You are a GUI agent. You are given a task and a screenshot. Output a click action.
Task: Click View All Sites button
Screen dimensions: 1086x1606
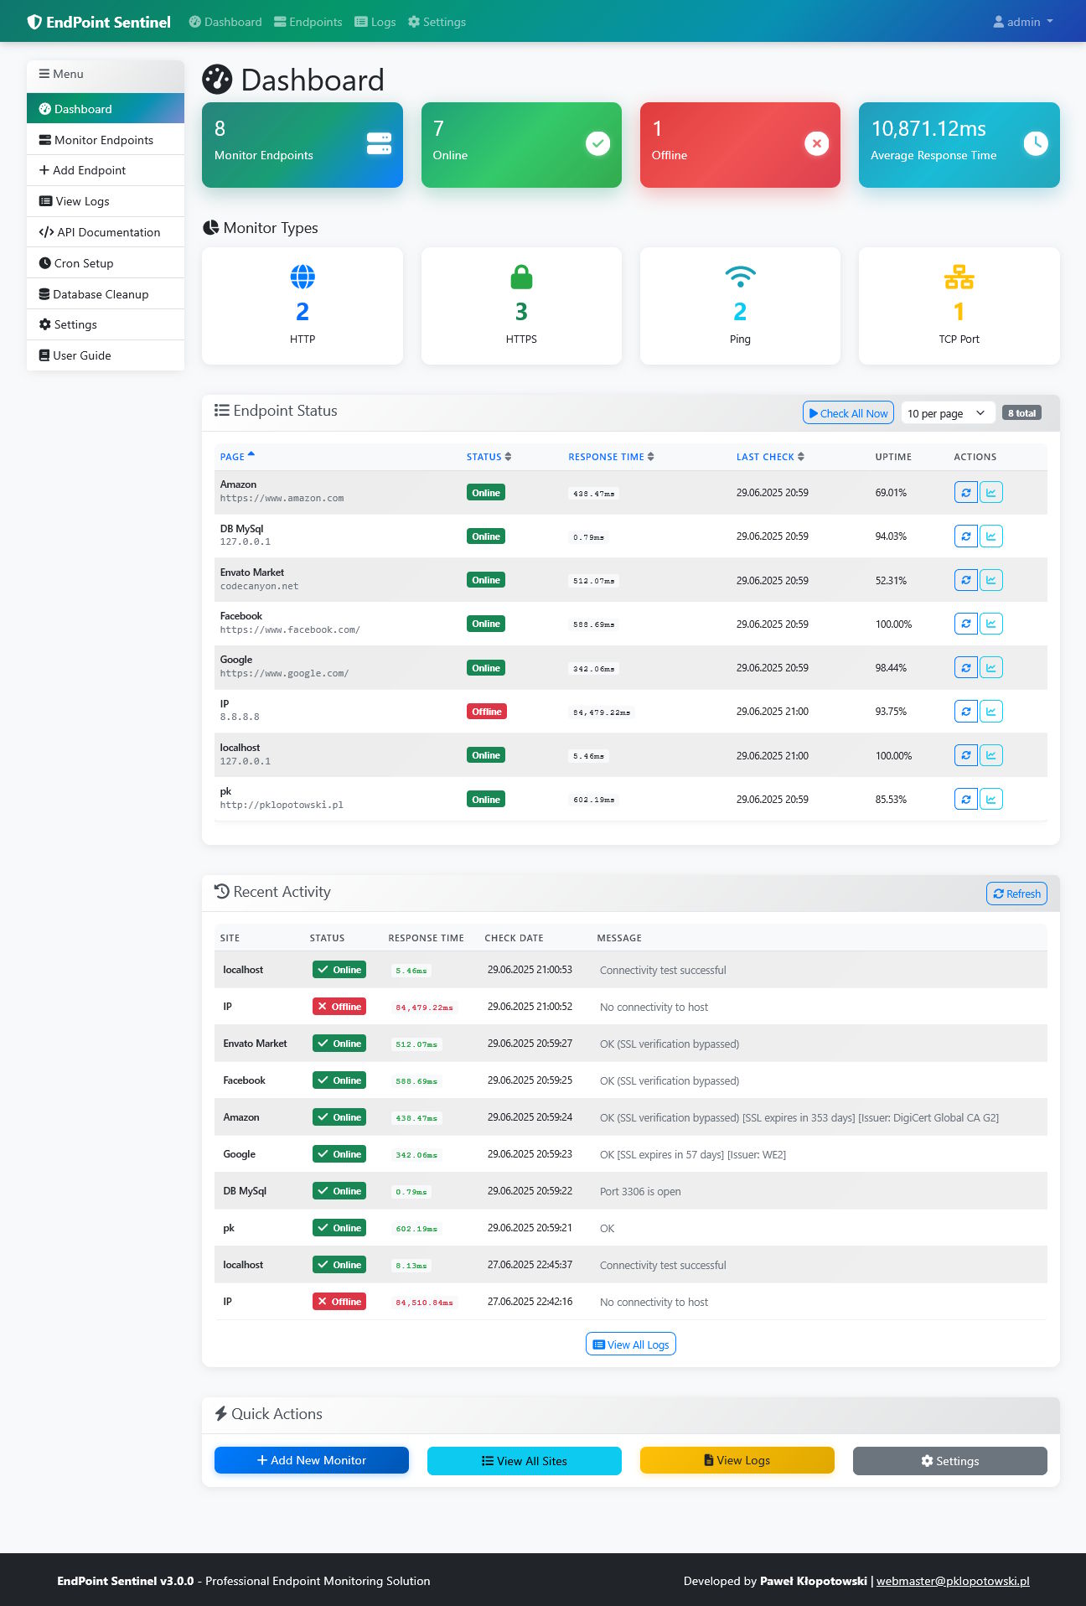point(525,1461)
